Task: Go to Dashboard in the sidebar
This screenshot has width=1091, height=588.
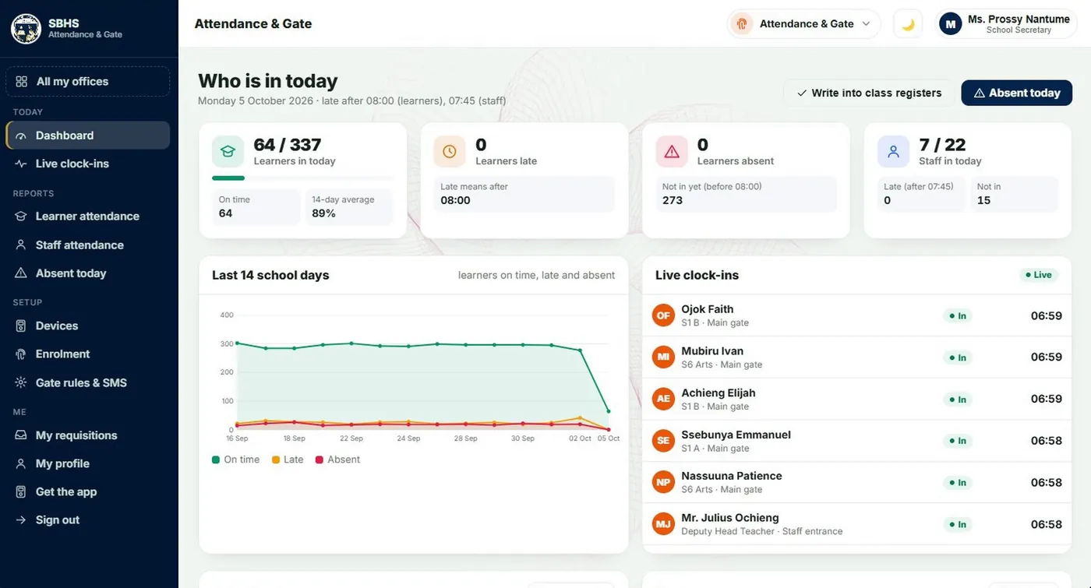Action: coord(87,136)
